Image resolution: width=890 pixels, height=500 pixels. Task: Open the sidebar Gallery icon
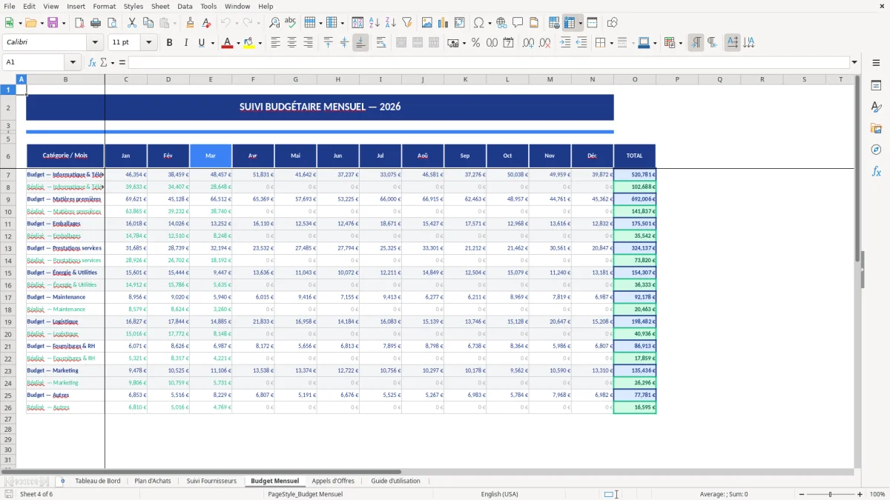[x=876, y=128]
